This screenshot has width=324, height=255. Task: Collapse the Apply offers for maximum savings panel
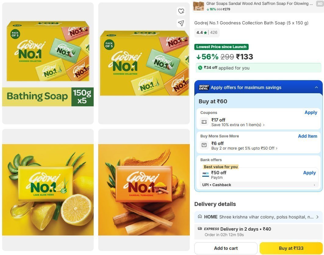tap(316, 87)
